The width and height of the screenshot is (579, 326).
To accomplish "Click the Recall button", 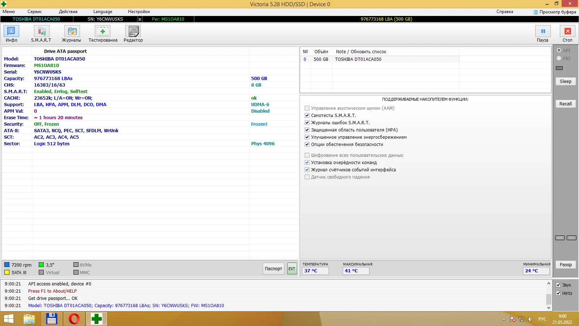I will 566,104.
